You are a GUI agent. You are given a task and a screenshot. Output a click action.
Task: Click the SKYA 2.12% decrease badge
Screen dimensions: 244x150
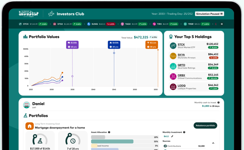[x=214, y=58]
